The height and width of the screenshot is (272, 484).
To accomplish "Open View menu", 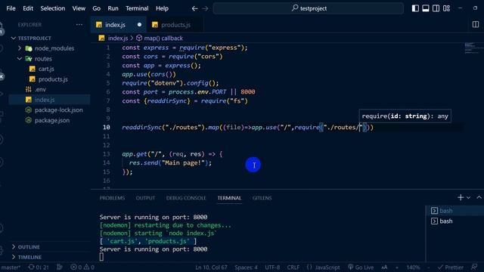I will (79, 8).
